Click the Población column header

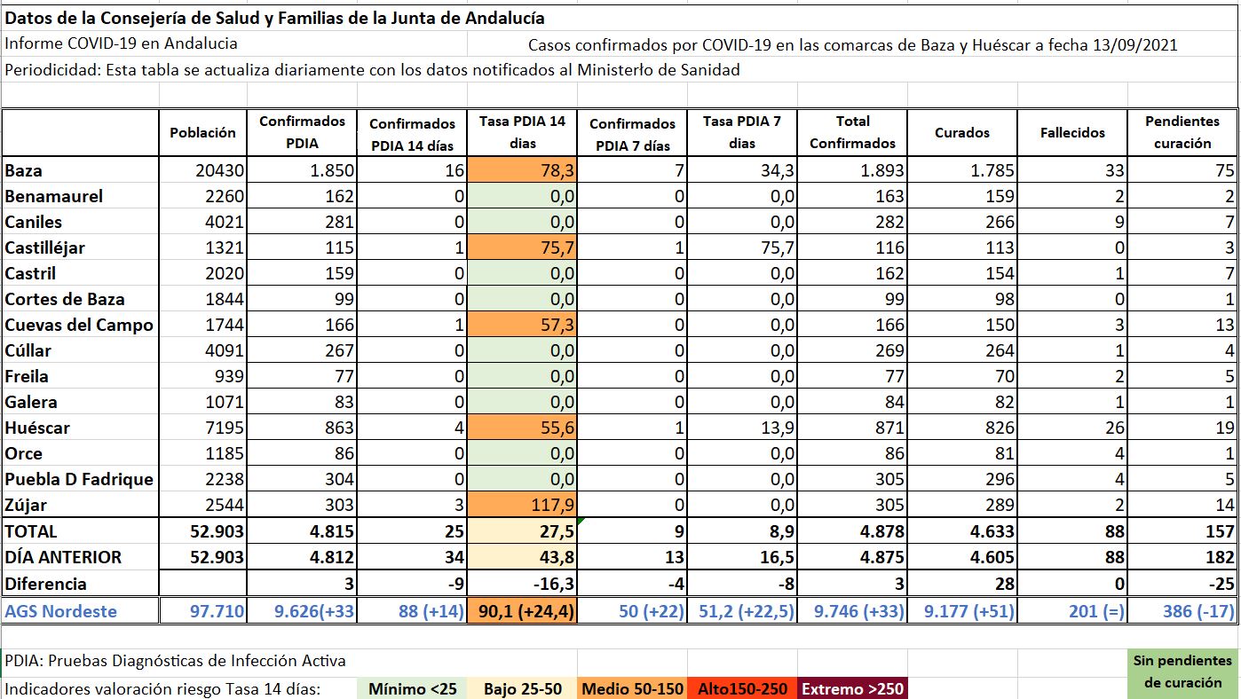click(x=203, y=133)
